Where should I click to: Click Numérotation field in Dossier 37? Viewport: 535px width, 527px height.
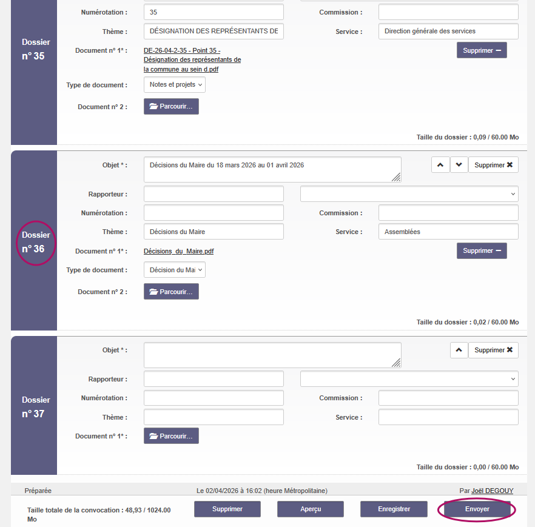click(x=214, y=398)
